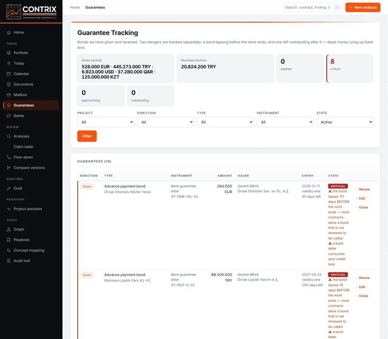Viewport: 388px width, 339px height.
Task: Click the Draft pen icon
Action: [x=8, y=188]
